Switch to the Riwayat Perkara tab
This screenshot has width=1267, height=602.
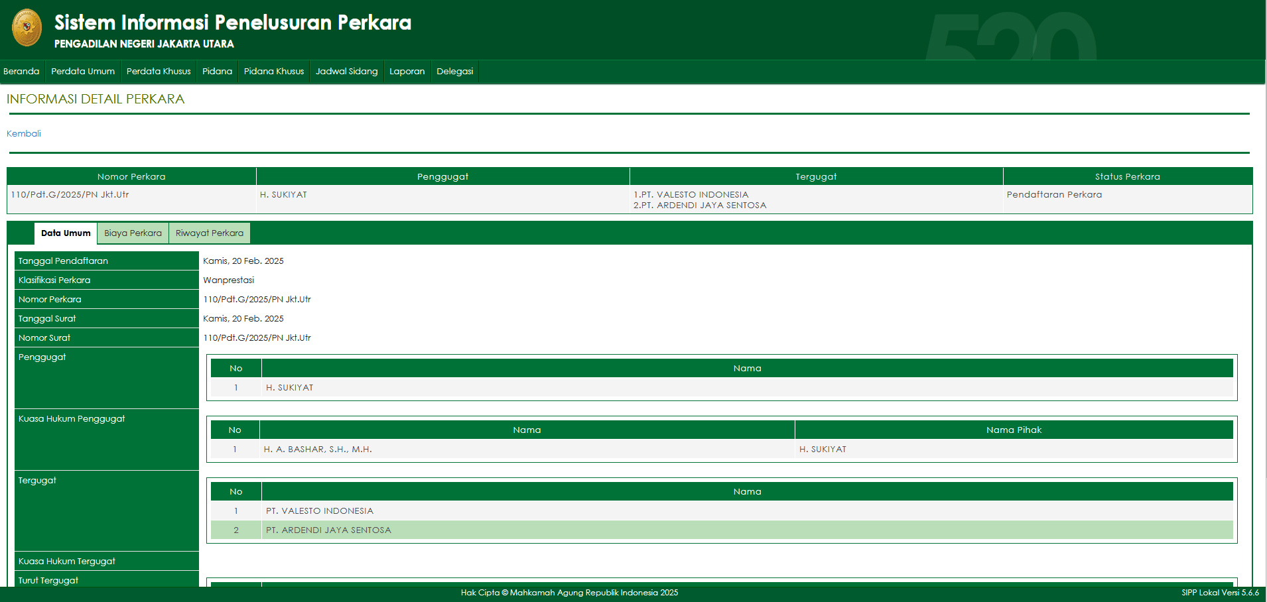(210, 233)
